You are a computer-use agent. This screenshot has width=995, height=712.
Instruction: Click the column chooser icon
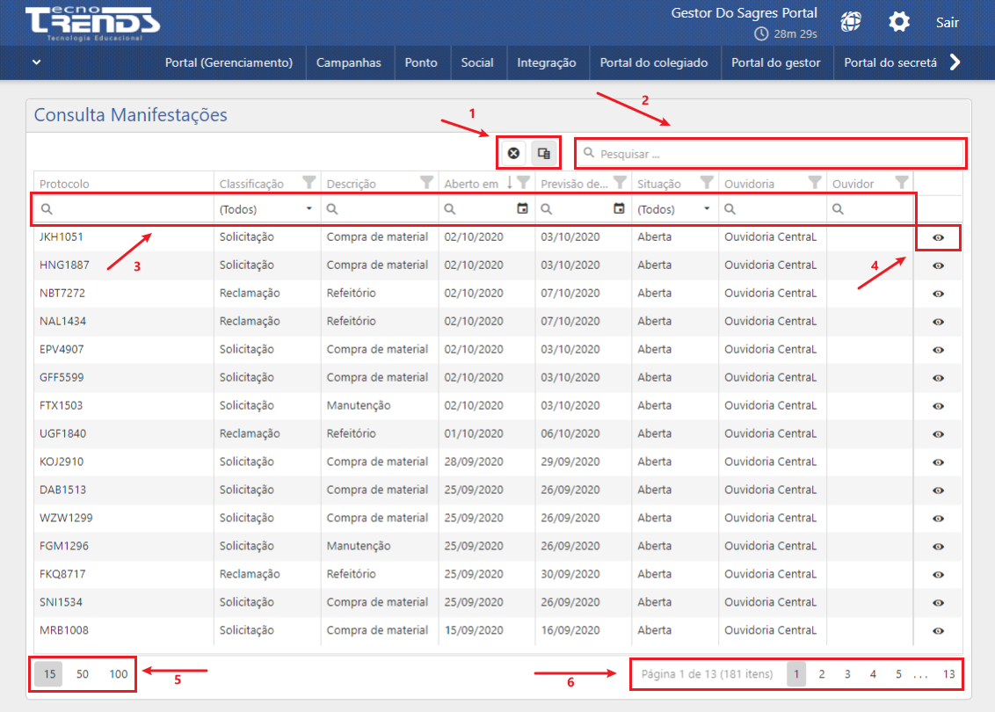click(x=544, y=153)
